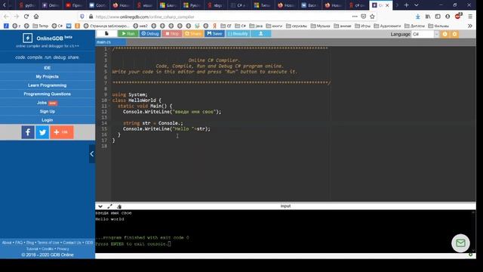Open the Language dropdown
Image resolution: width=483 pixels, height=272 pixels.
click(x=424, y=34)
